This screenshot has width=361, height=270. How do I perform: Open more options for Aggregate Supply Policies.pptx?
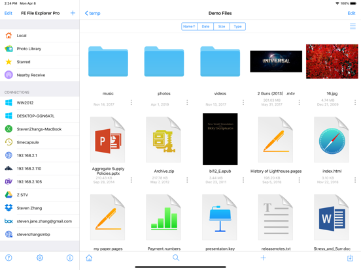click(x=131, y=180)
